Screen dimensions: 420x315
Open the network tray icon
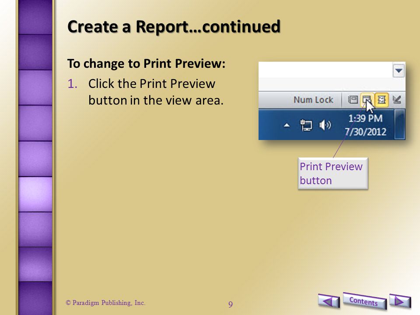pos(306,125)
